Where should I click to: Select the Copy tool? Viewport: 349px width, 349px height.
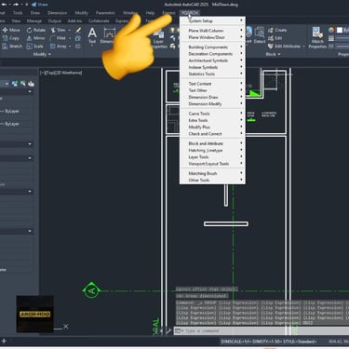coord(11,38)
